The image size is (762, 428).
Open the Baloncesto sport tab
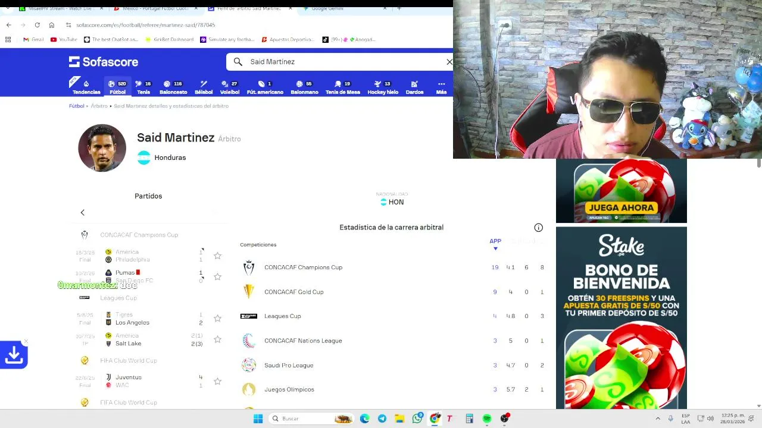tap(173, 87)
